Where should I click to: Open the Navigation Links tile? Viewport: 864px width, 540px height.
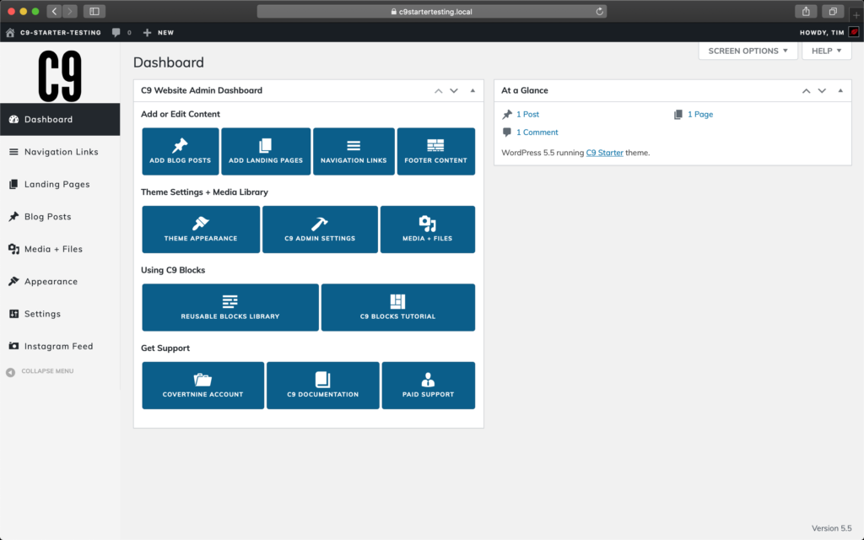[354, 152]
